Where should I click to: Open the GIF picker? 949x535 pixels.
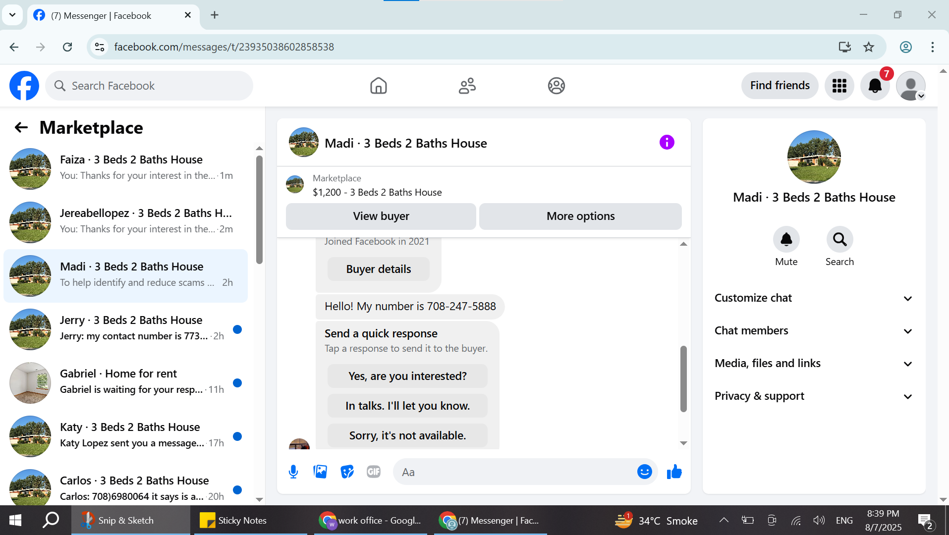[x=374, y=472]
